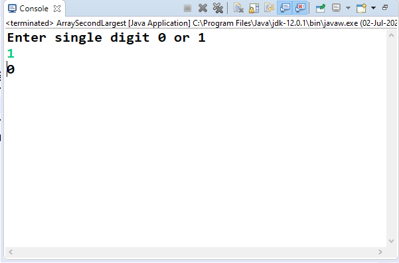Expand the Open Console dropdown arrow
The image size is (399, 263).
(x=373, y=8)
